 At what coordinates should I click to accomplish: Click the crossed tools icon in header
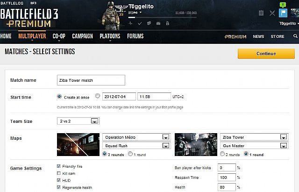tap(272, 13)
